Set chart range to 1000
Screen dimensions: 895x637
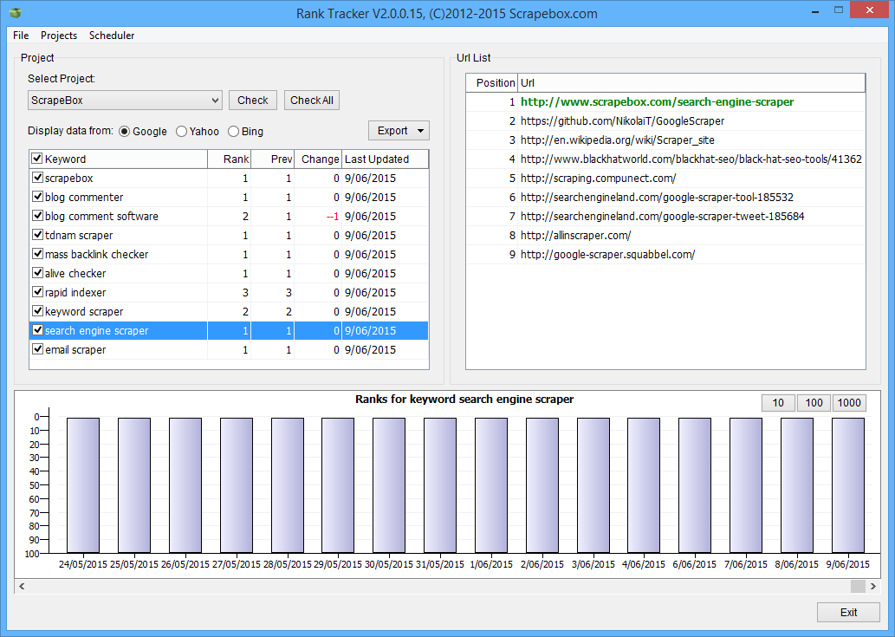849,403
